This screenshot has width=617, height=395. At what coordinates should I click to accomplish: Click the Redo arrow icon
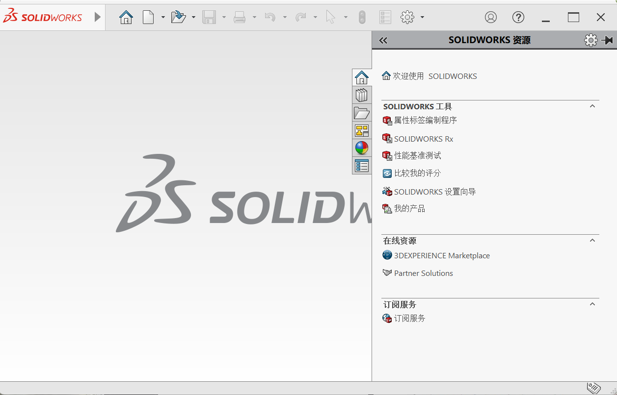(300, 18)
